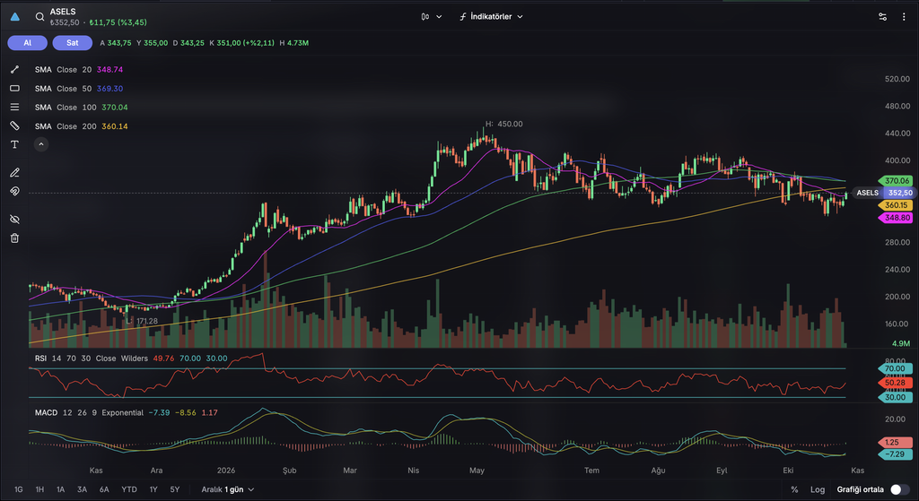Click the 4.9M volume axis label
The image size is (919, 501).
(x=901, y=343)
